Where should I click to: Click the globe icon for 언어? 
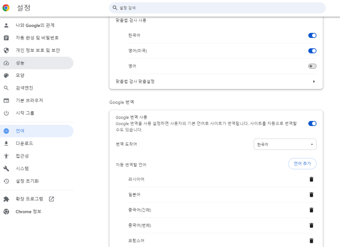[x=6, y=131]
